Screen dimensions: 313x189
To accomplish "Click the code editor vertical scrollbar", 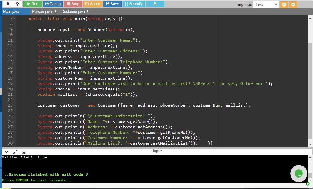I will pos(310,91).
